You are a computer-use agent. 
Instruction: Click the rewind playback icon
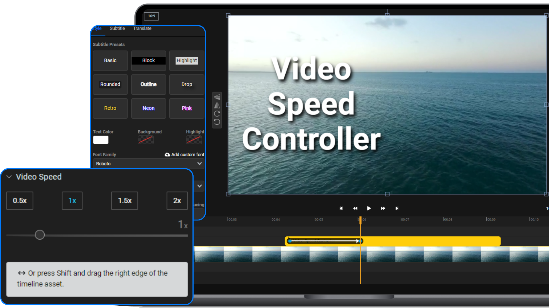(x=355, y=208)
